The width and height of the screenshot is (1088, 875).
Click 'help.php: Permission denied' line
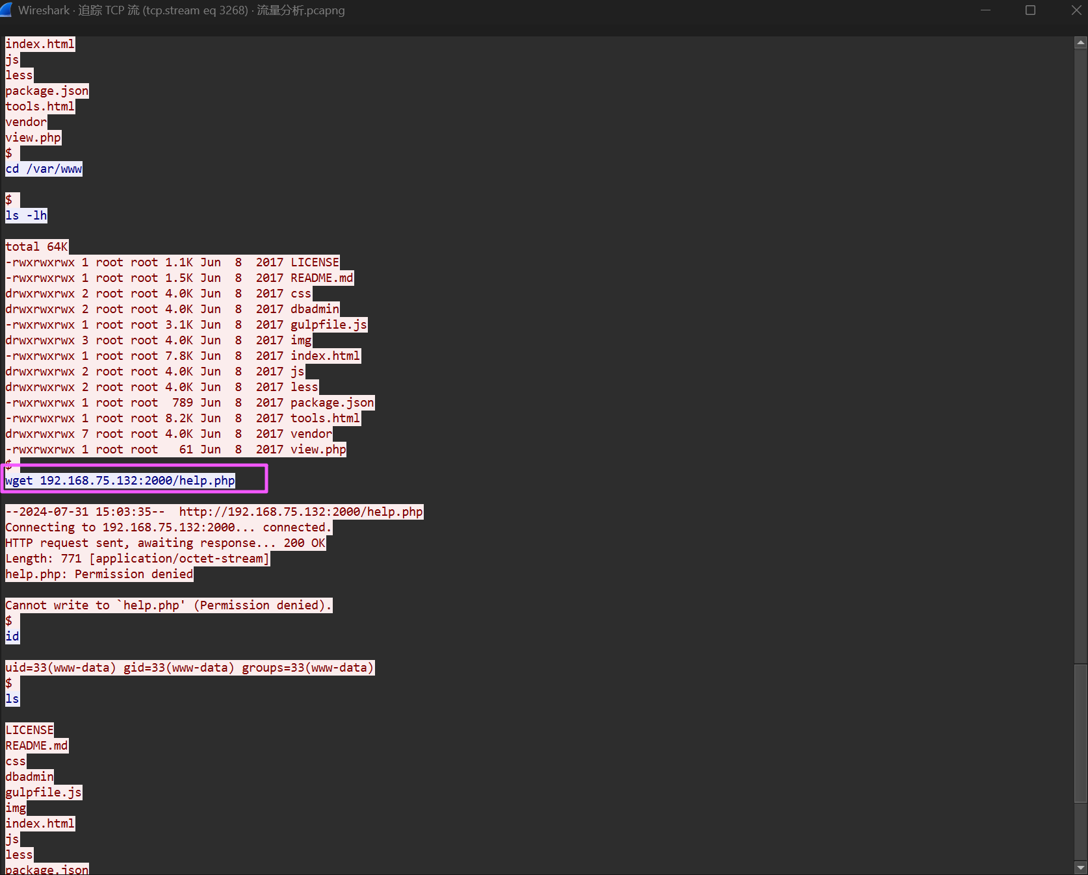tap(99, 574)
